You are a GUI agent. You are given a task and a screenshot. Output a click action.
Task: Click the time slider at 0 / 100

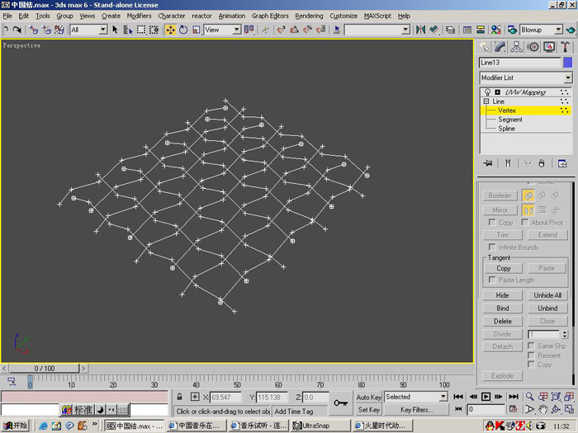click(45, 368)
